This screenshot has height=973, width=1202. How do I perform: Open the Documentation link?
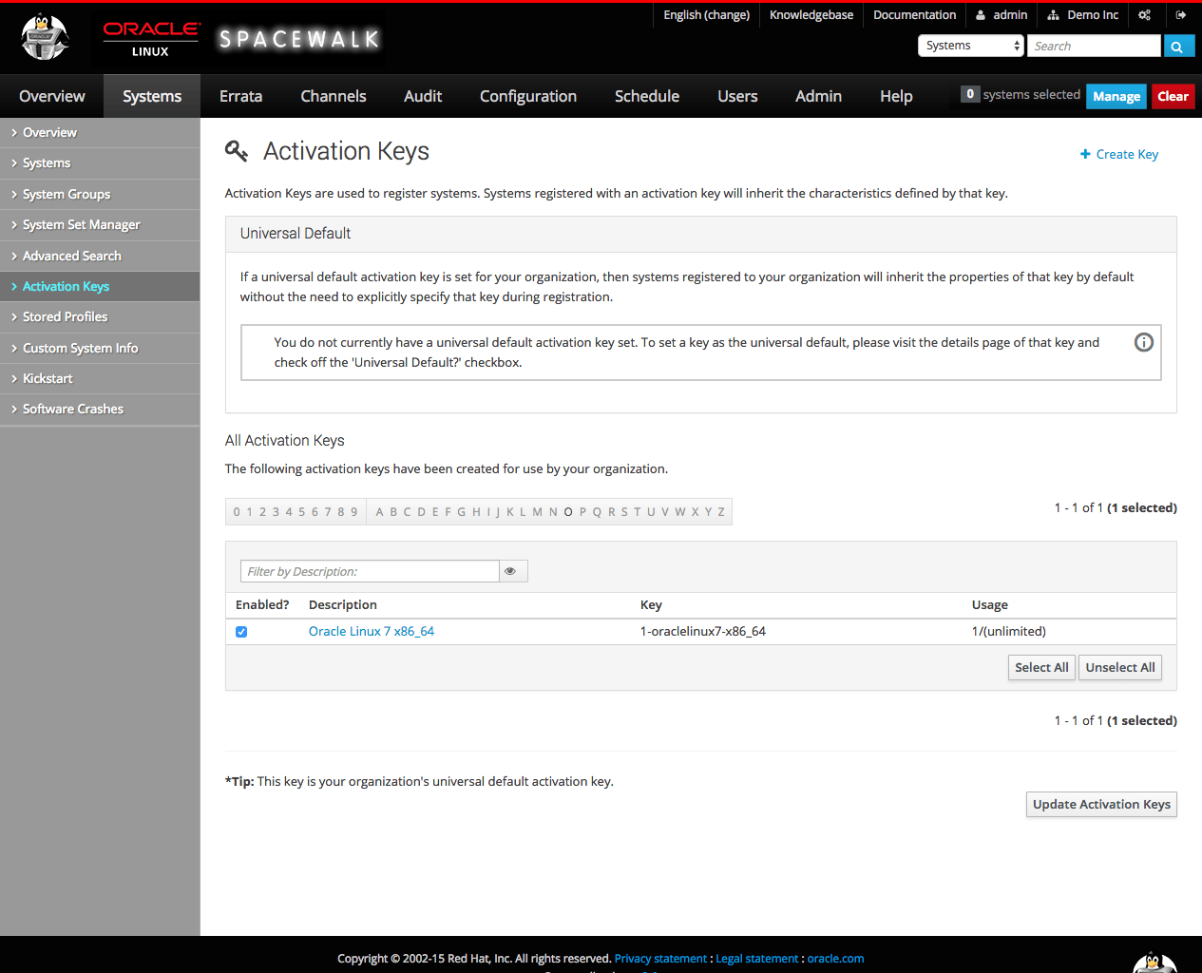[x=915, y=15]
